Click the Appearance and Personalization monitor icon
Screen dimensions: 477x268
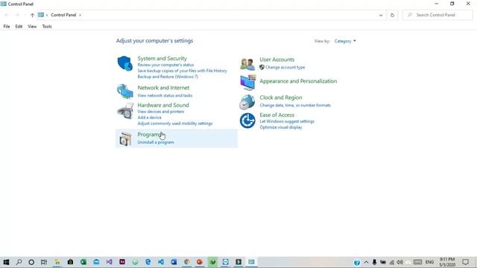point(247,83)
